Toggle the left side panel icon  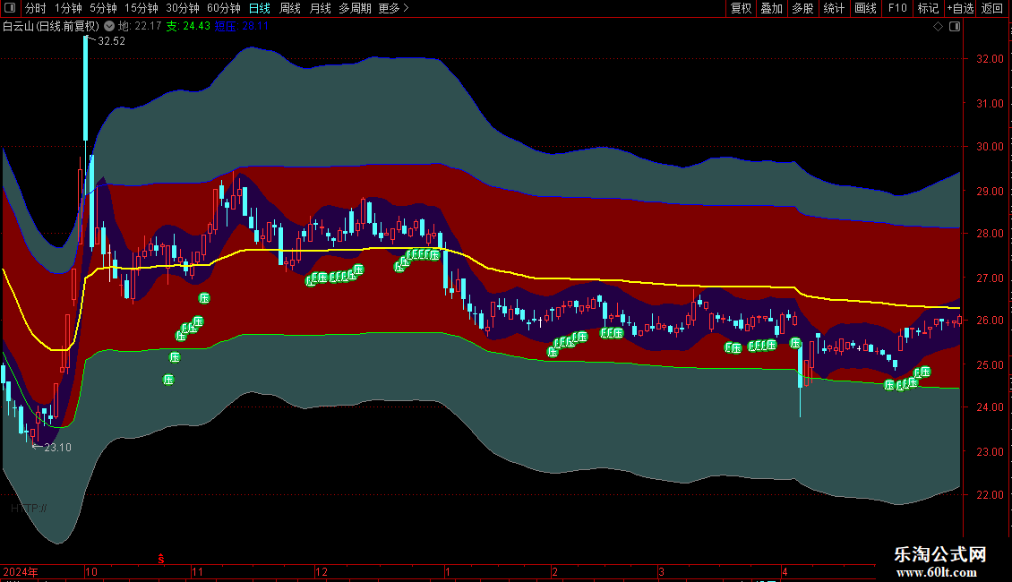(10, 8)
